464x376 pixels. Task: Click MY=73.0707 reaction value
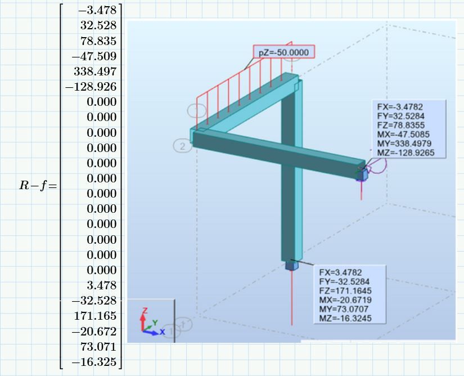click(344, 309)
